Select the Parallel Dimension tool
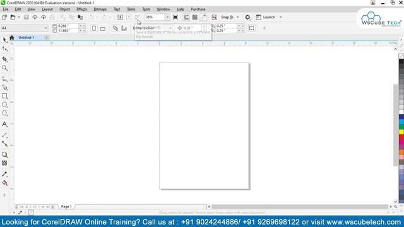This screenshot has height=227, width=404. coord(4,135)
